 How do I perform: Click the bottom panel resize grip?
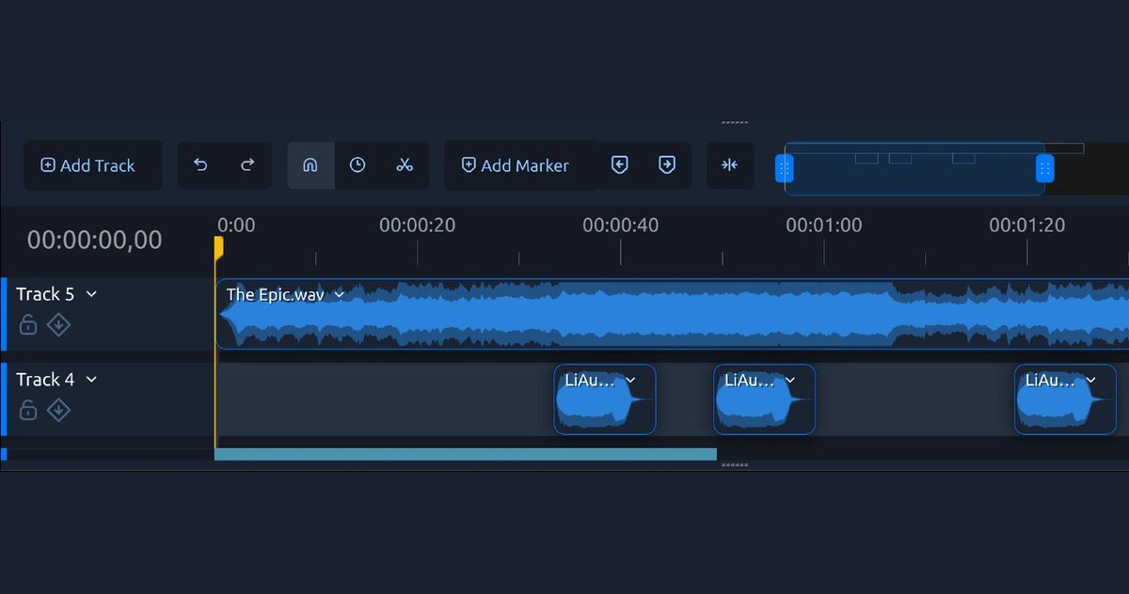tap(735, 465)
